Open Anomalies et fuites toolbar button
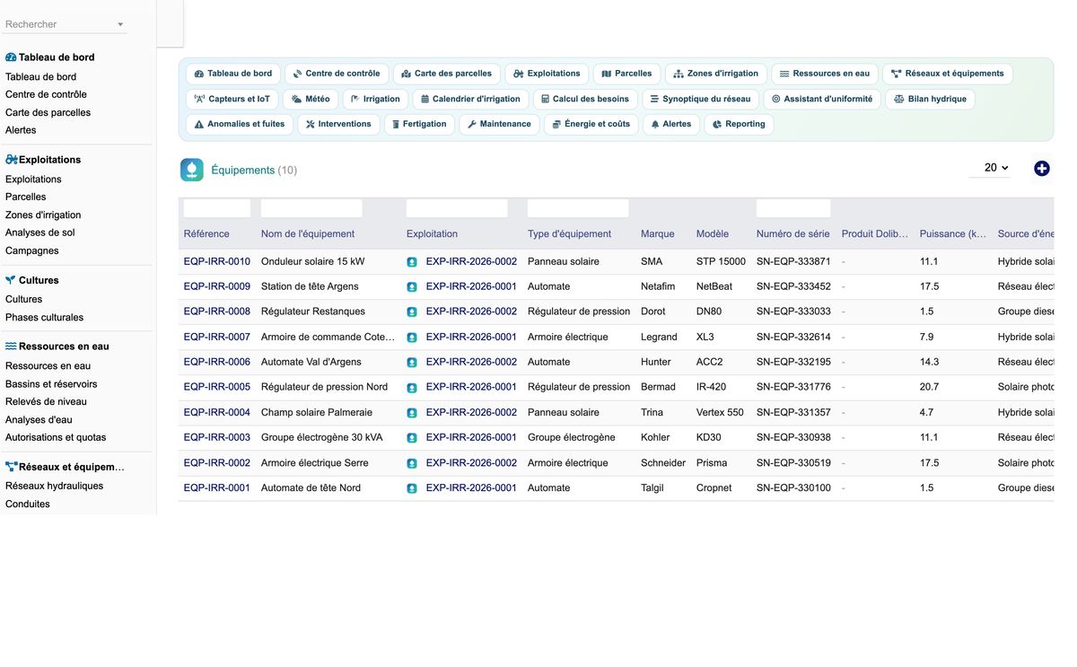1077x667 pixels. 240,124
